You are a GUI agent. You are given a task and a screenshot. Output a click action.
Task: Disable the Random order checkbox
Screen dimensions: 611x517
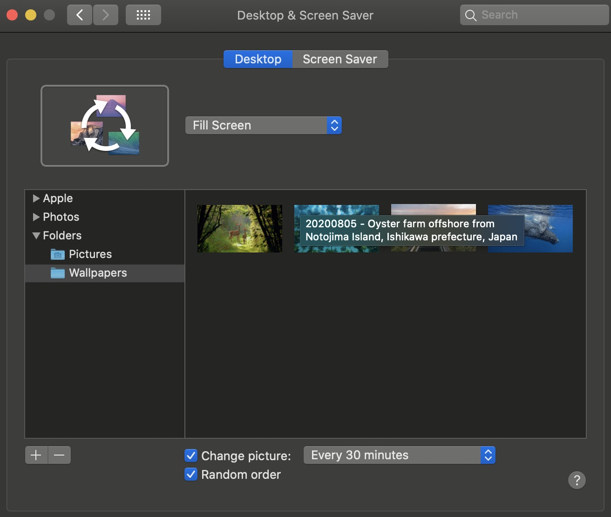pos(191,474)
